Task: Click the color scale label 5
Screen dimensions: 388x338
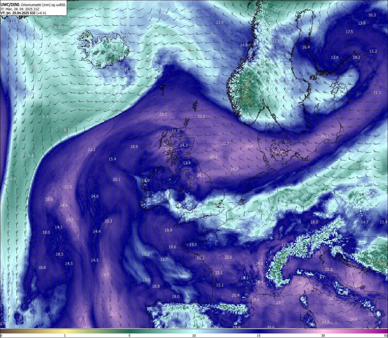Action: pos(129,336)
